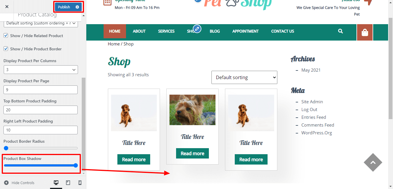Open the search magnifier icon in navbar
Image resolution: width=393 pixels, height=189 pixels.
point(341,31)
